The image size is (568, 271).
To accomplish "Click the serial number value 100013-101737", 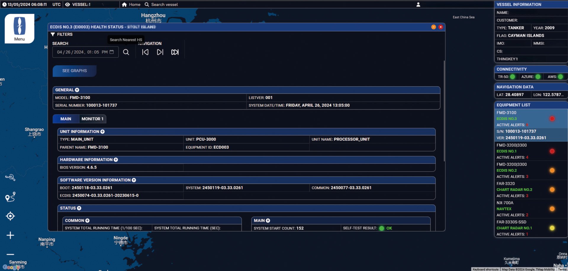I will (x=102, y=106).
